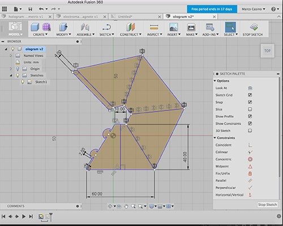Click the TOP view cube face
Viewport: 283px width, 226px height.
click(267, 51)
